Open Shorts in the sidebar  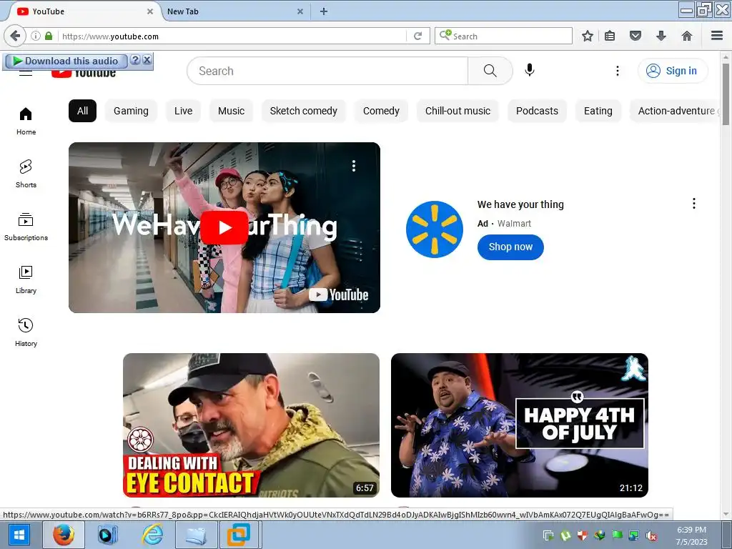click(26, 174)
